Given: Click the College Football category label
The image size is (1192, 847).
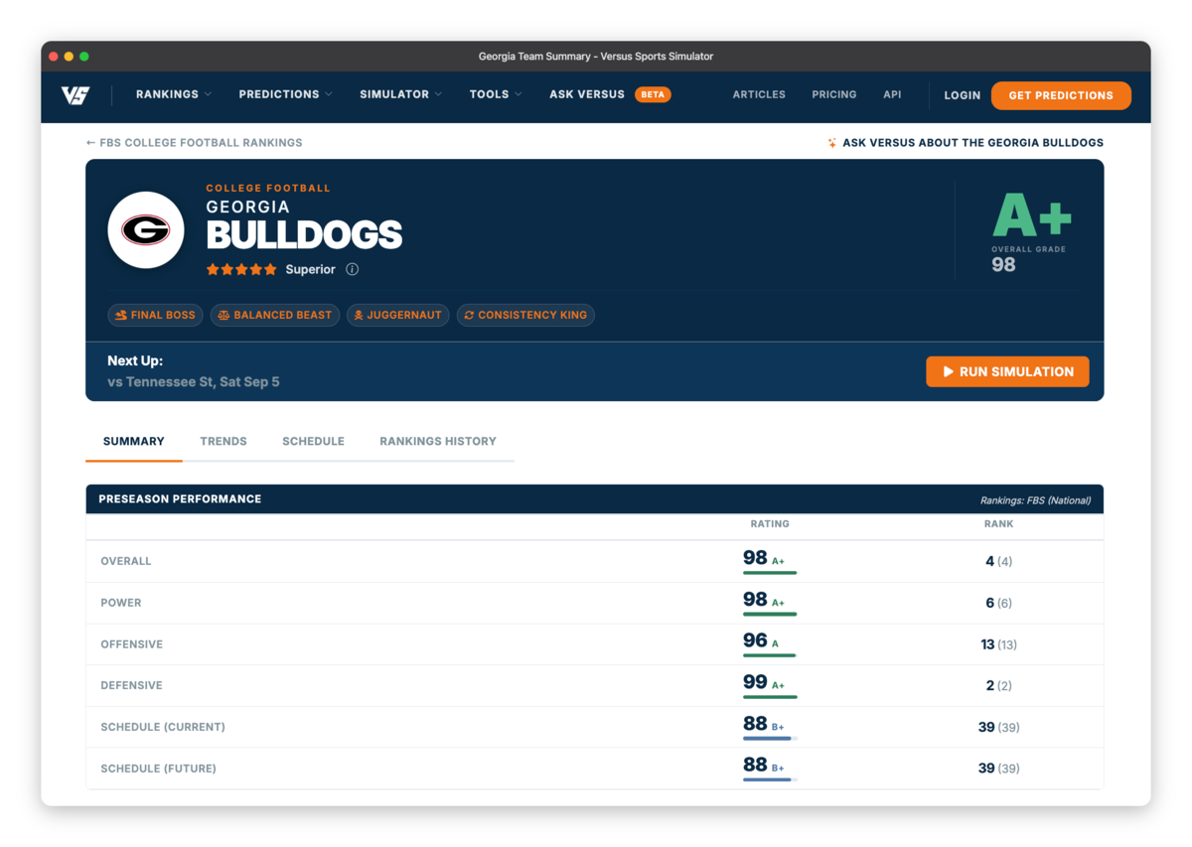Looking at the screenshot, I should (268, 188).
